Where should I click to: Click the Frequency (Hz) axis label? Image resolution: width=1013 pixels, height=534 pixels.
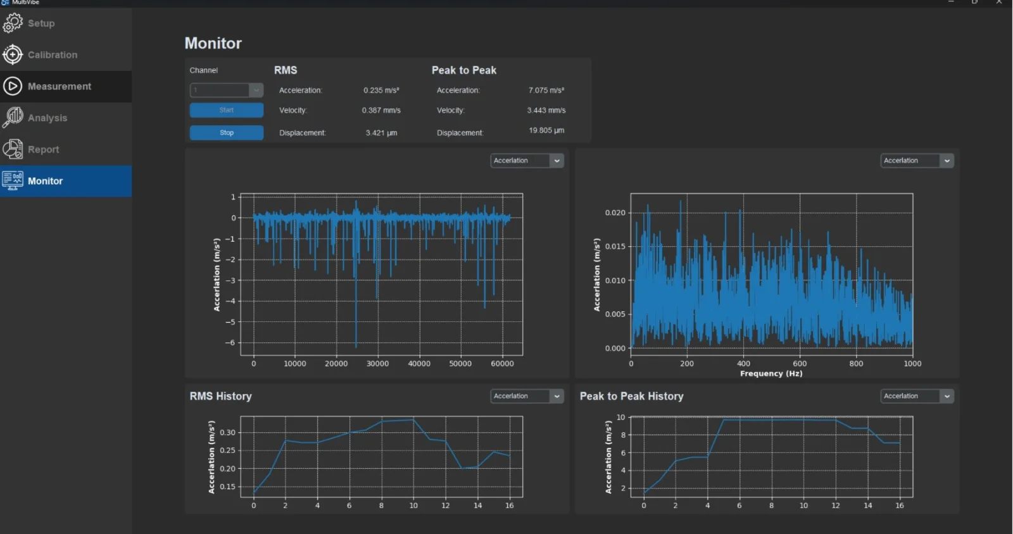click(771, 373)
